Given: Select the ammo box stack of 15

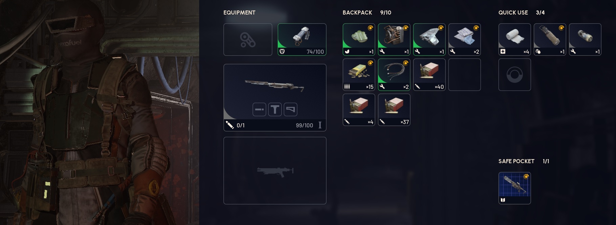Looking at the screenshot, I should point(359,75).
